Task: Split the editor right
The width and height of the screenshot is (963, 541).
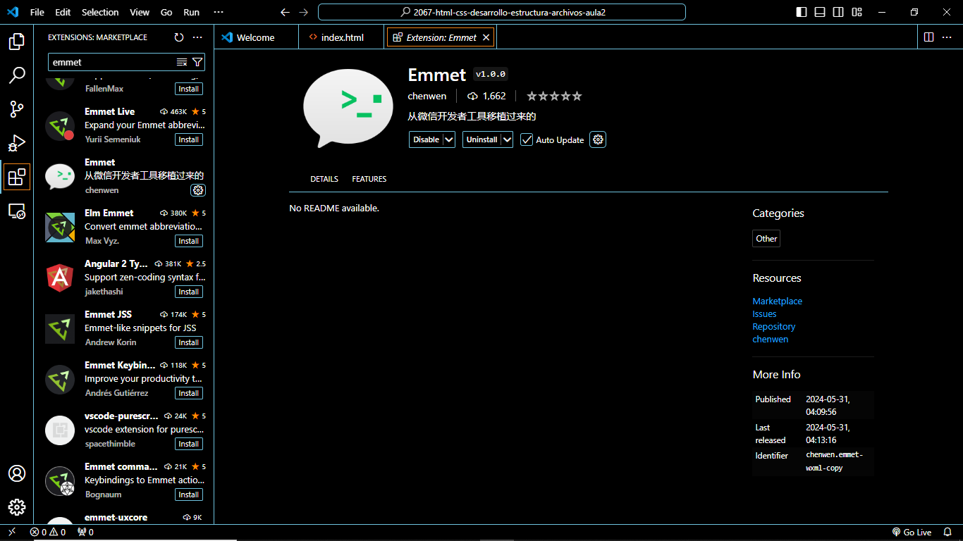Action: (x=928, y=37)
